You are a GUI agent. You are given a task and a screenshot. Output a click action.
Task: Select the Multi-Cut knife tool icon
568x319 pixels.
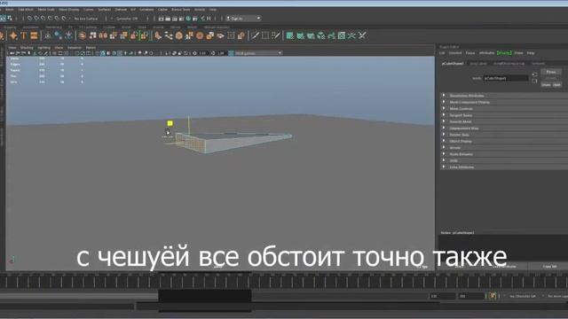tap(255, 35)
